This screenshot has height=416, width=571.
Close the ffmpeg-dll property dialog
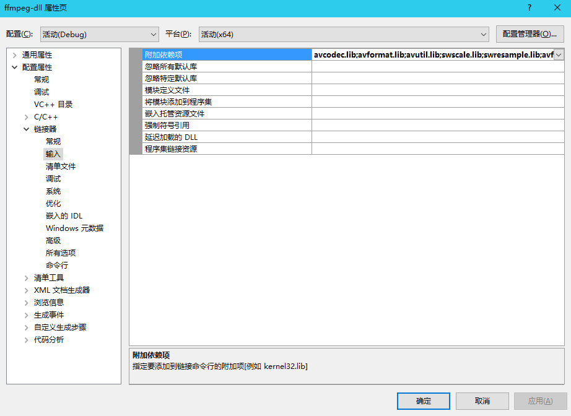pos(557,8)
